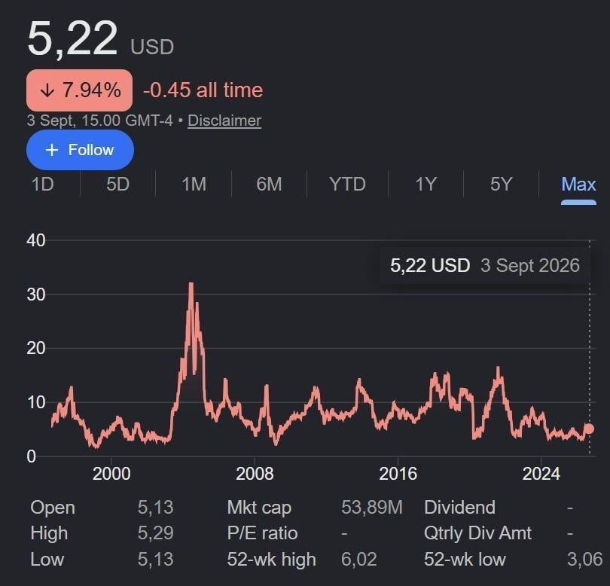
Task: Click the chart's current price dot marker
Action: click(x=589, y=429)
